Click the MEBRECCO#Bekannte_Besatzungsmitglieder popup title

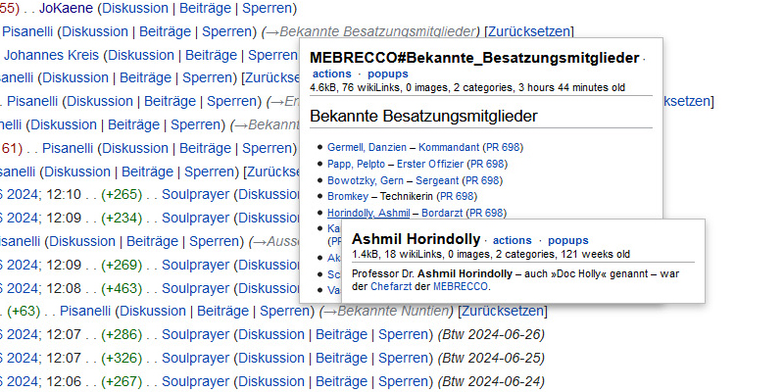[474, 58]
